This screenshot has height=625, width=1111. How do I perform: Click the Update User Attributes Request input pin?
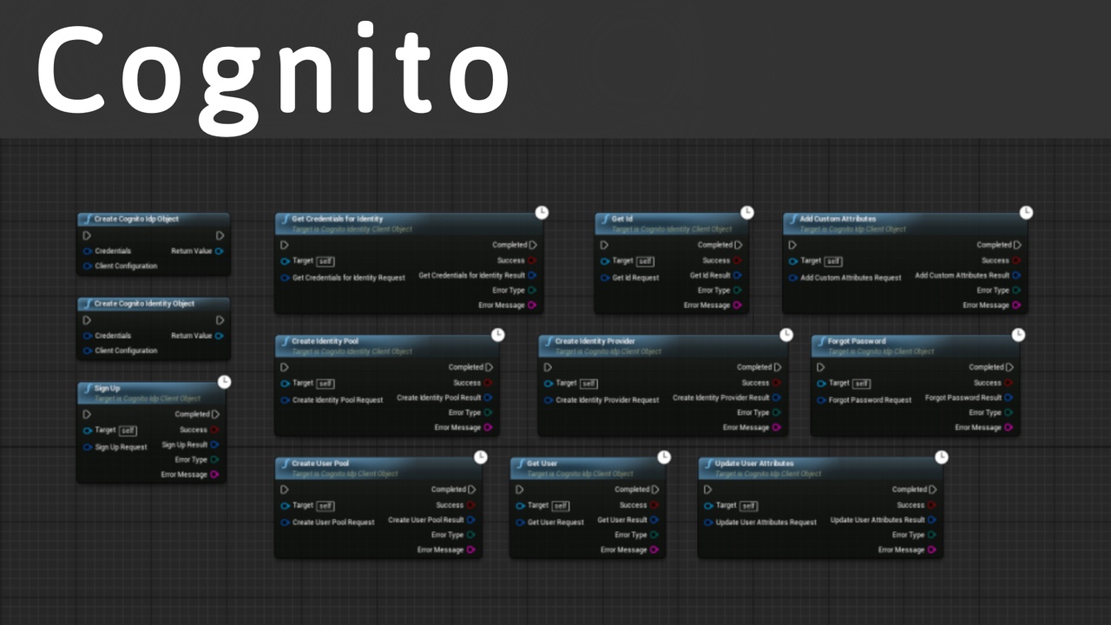(x=708, y=523)
